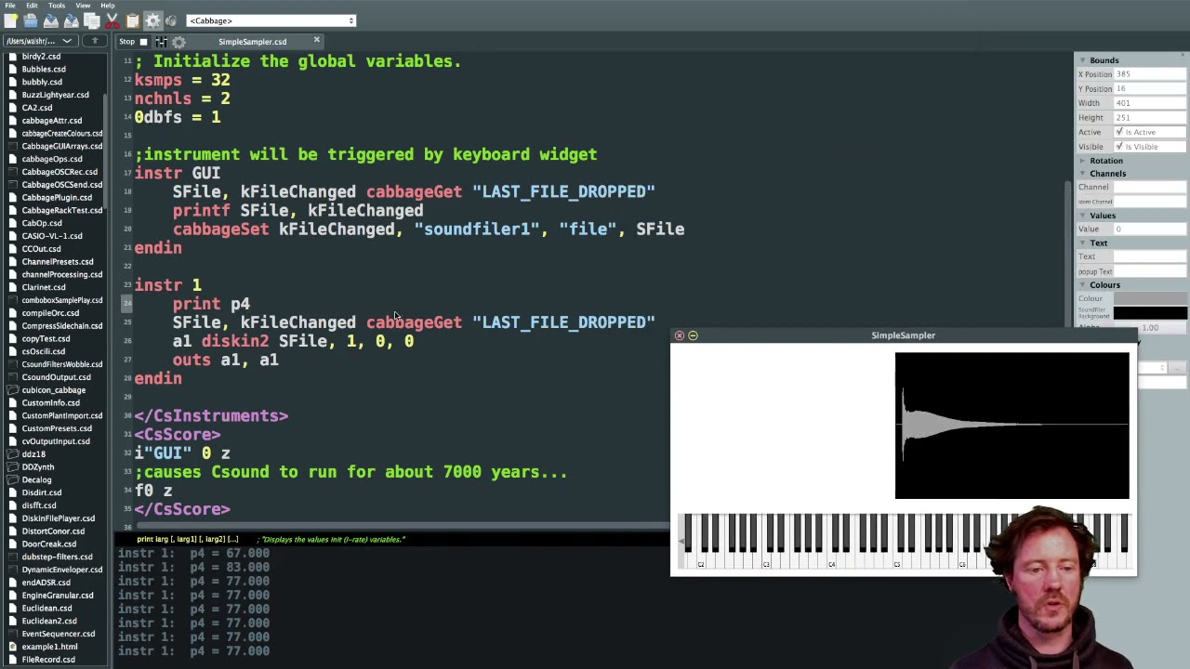Click the Cut scissors icon
The image size is (1190, 669).
pos(112,20)
